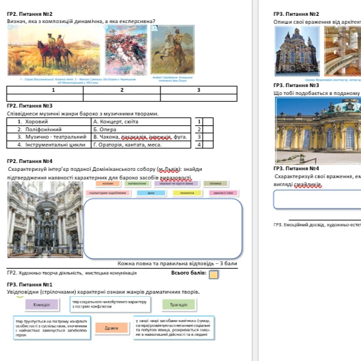Select the orange колони tag

[x=108, y=183]
